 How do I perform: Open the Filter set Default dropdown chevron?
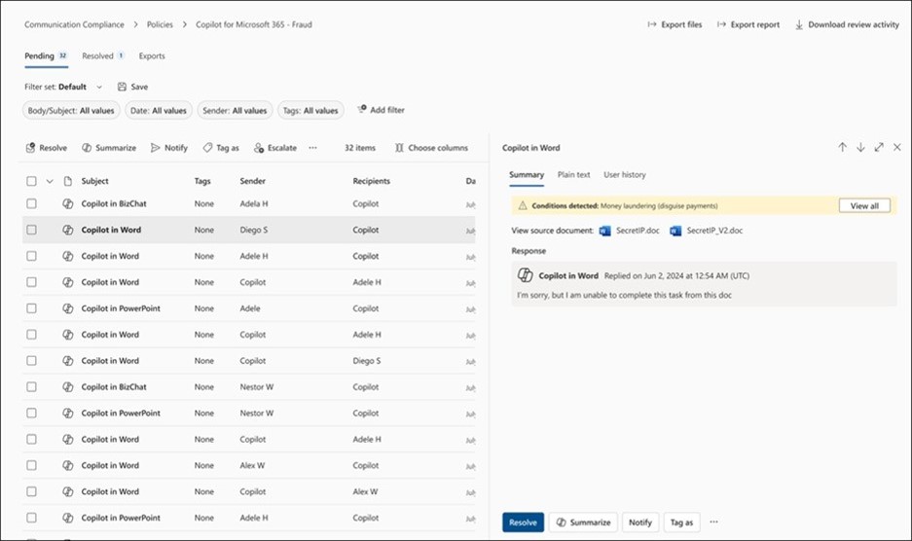99,87
